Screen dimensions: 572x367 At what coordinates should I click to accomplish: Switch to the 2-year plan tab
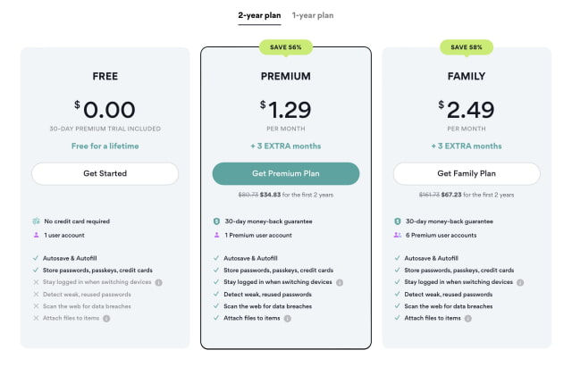[x=259, y=15]
